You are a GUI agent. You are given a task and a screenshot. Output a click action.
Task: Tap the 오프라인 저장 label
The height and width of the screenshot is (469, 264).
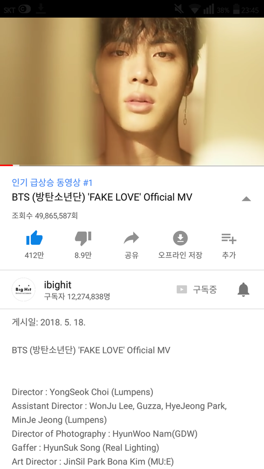click(180, 255)
